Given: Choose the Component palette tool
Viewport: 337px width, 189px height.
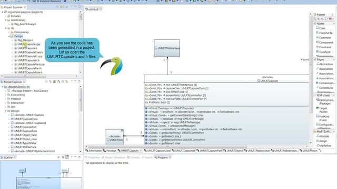Looking at the screenshot, I should click(326, 43).
